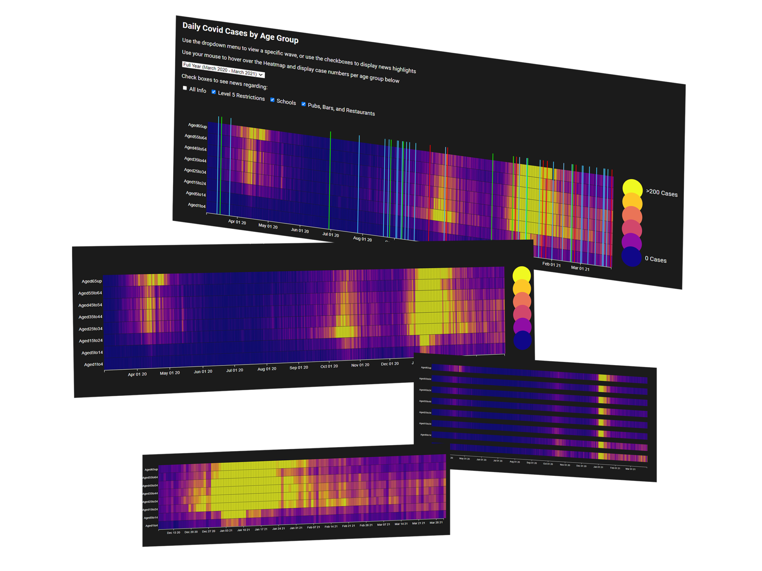This screenshot has height=571, width=762.
Task: Click the Mar 01 21 tick in the top heatmap
Action: [x=580, y=268]
